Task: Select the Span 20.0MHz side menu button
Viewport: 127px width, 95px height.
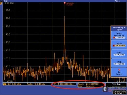Action: (x=119, y=44)
